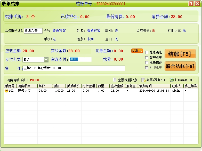Click the 套票识别[F8] icon
The image size is (202, 151).
pos(143,80)
